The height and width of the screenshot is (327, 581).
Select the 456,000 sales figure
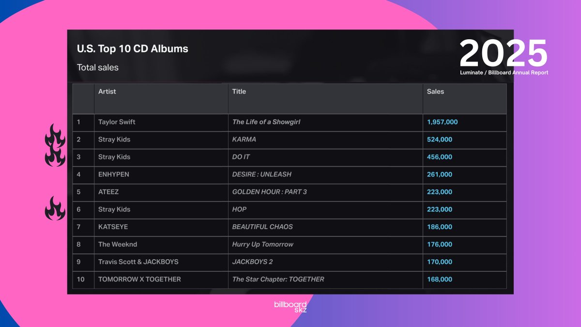click(440, 157)
